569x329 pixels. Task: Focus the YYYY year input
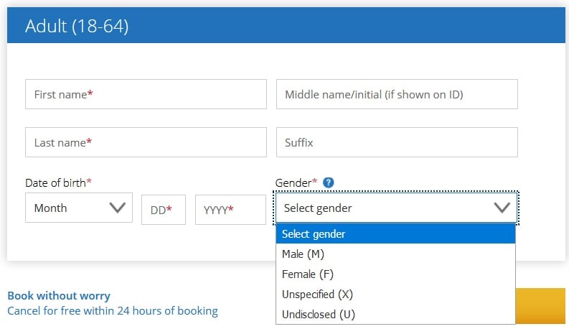click(230, 210)
